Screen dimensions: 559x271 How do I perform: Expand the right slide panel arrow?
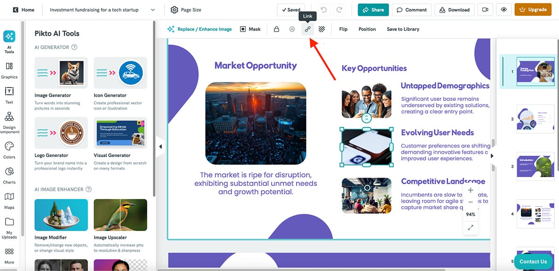pyautogui.click(x=492, y=156)
